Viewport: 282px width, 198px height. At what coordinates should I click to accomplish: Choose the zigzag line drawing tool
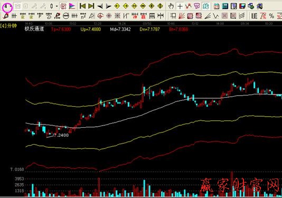[216, 16]
